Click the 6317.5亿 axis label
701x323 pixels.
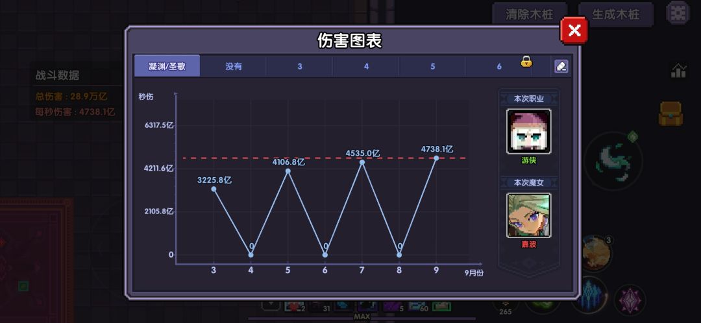pyautogui.click(x=159, y=126)
